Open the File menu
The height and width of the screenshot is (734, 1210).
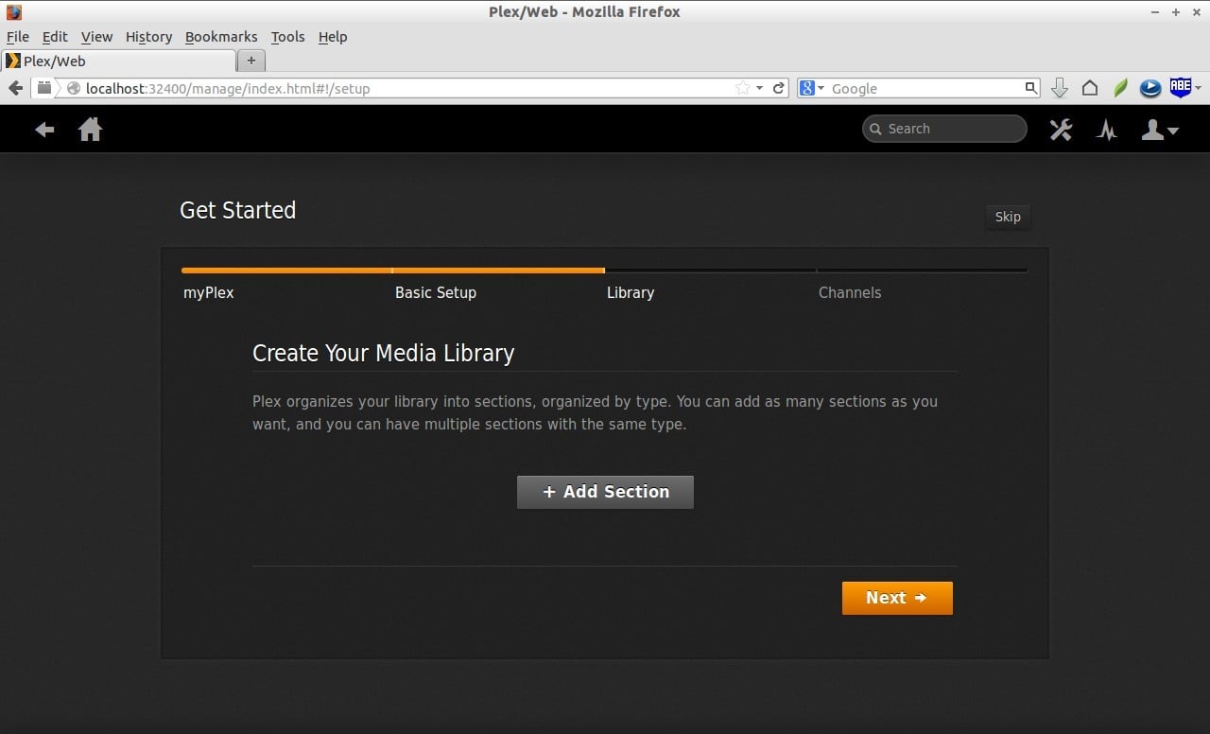tap(18, 37)
